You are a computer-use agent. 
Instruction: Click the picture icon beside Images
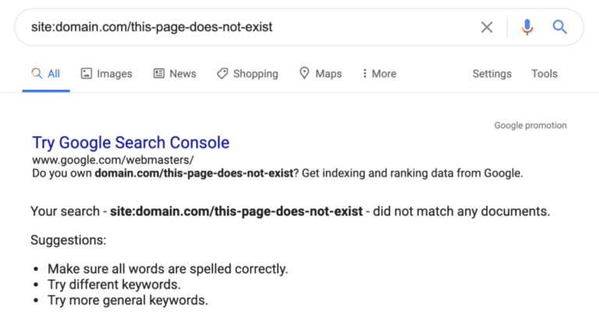(87, 74)
